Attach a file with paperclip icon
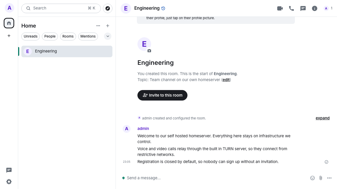Viewport: 337px width, 189px height. [321, 178]
